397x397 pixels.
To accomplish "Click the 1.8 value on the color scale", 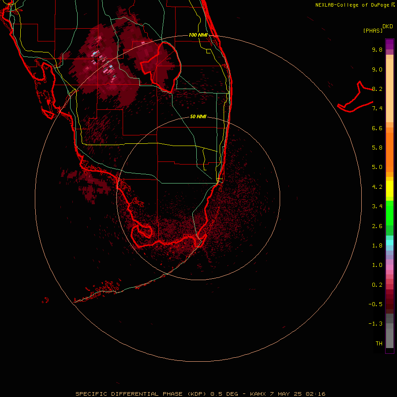I will [x=377, y=246].
